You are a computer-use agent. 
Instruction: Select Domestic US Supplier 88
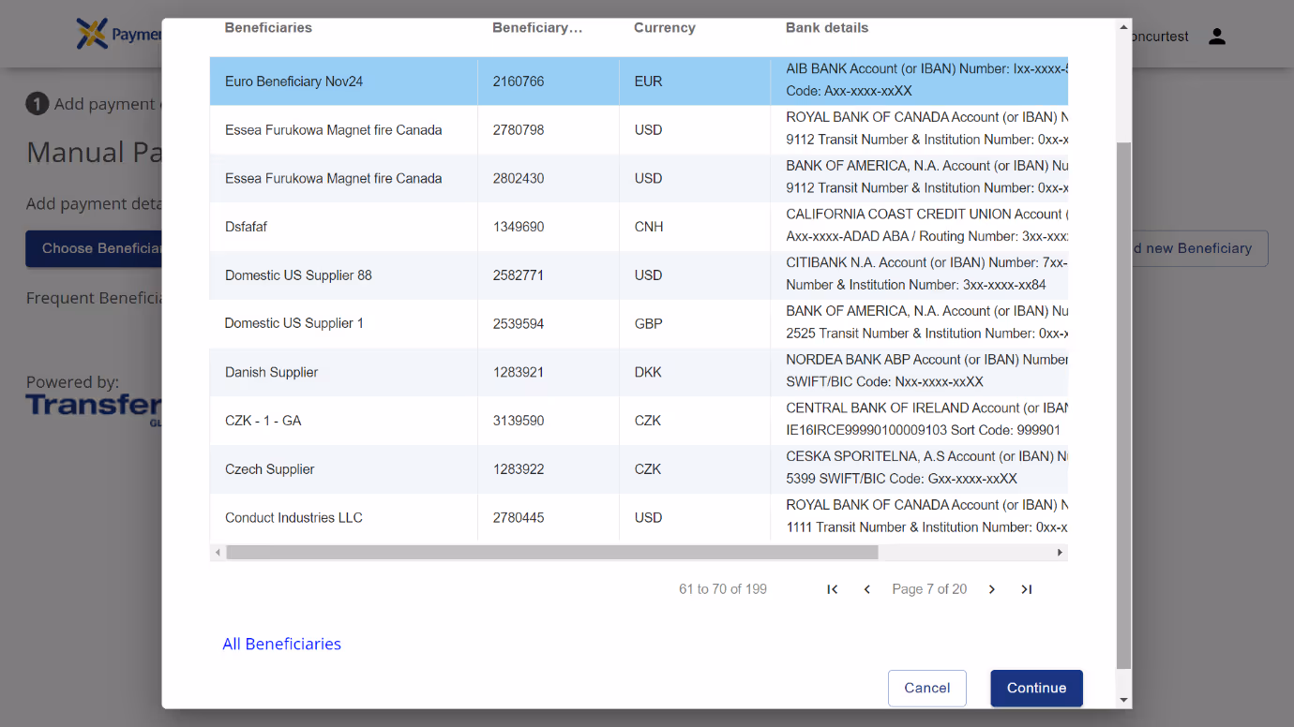coord(639,275)
